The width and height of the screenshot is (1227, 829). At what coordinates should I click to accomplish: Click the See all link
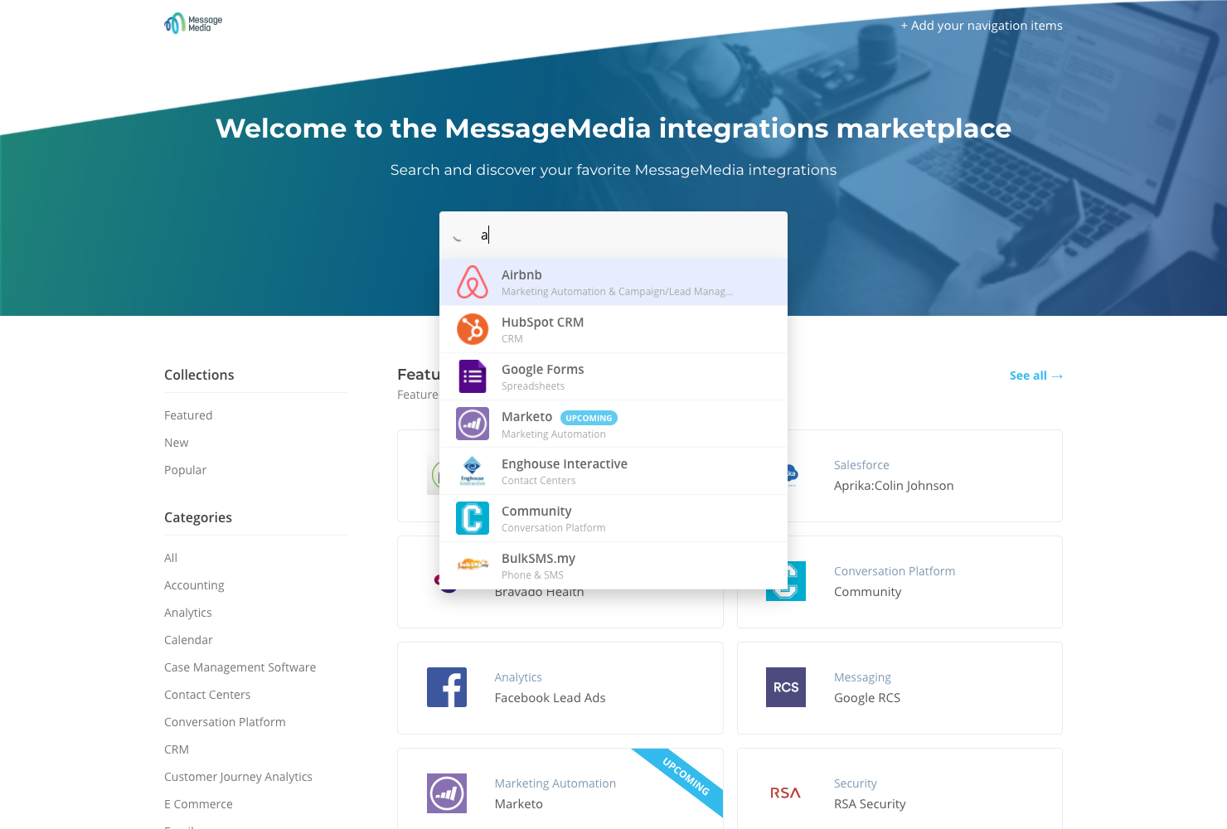(1036, 376)
